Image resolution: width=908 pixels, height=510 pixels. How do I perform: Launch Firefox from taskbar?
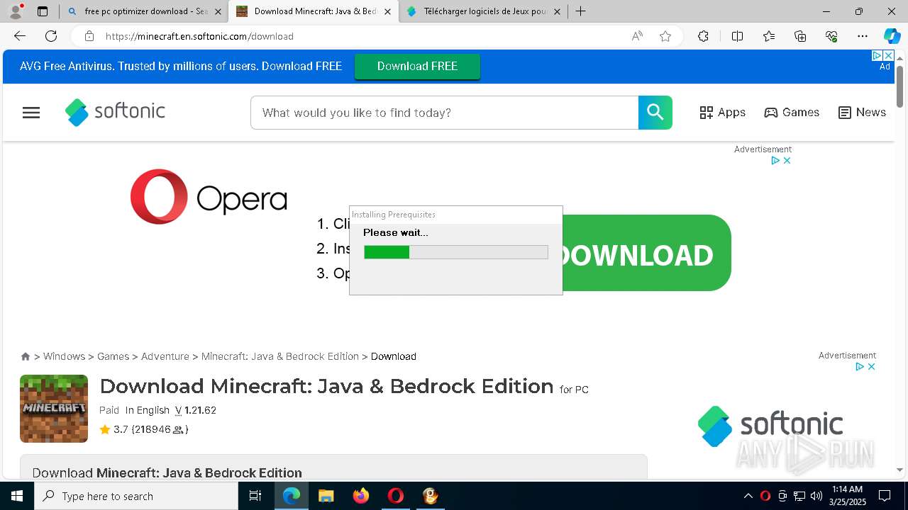[360, 496]
